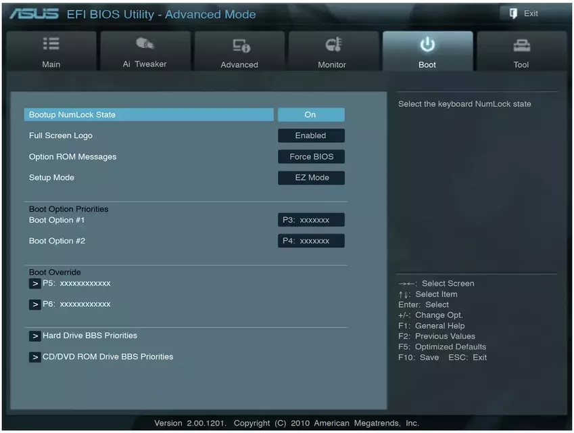
Task: Select the Full Screen Logo label
Action: (61, 135)
